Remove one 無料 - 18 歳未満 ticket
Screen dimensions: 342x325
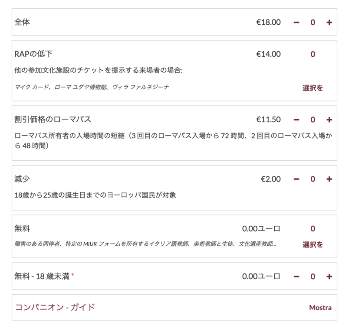pos(296,276)
